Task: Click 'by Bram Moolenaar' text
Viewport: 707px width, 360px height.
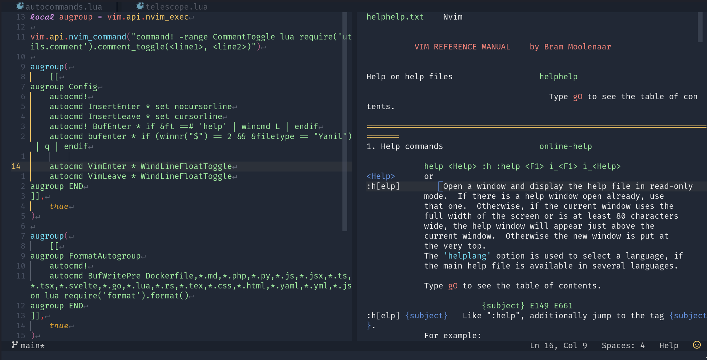Action: click(x=570, y=47)
